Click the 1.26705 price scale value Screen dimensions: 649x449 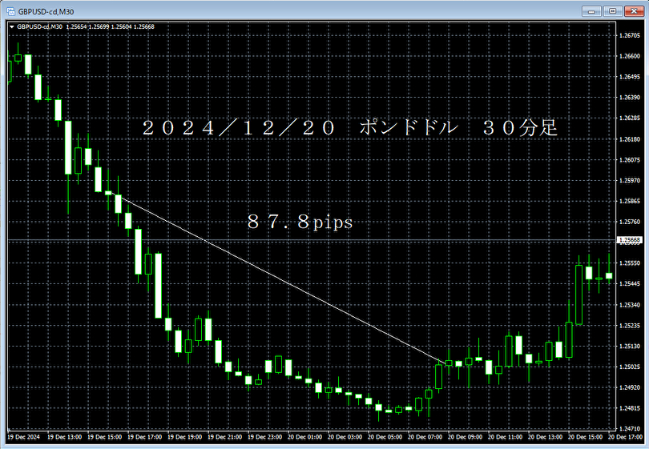click(x=630, y=35)
